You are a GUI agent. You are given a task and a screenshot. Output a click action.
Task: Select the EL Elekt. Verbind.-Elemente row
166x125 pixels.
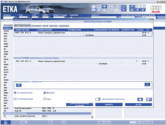(x=47, y=116)
